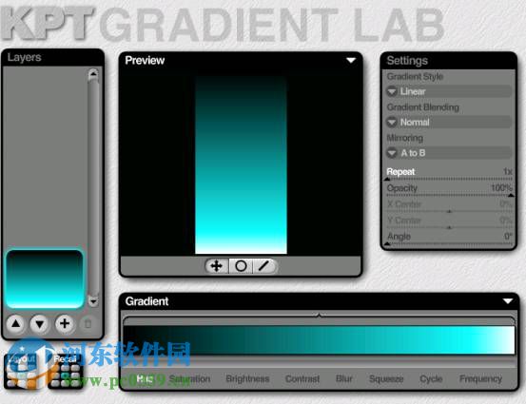Click the Mirroring label

point(405,138)
